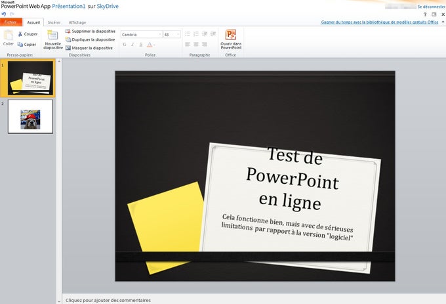This screenshot has width=446, height=304.
Task: Cut selection with Couper
Action: (x=28, y=34)
